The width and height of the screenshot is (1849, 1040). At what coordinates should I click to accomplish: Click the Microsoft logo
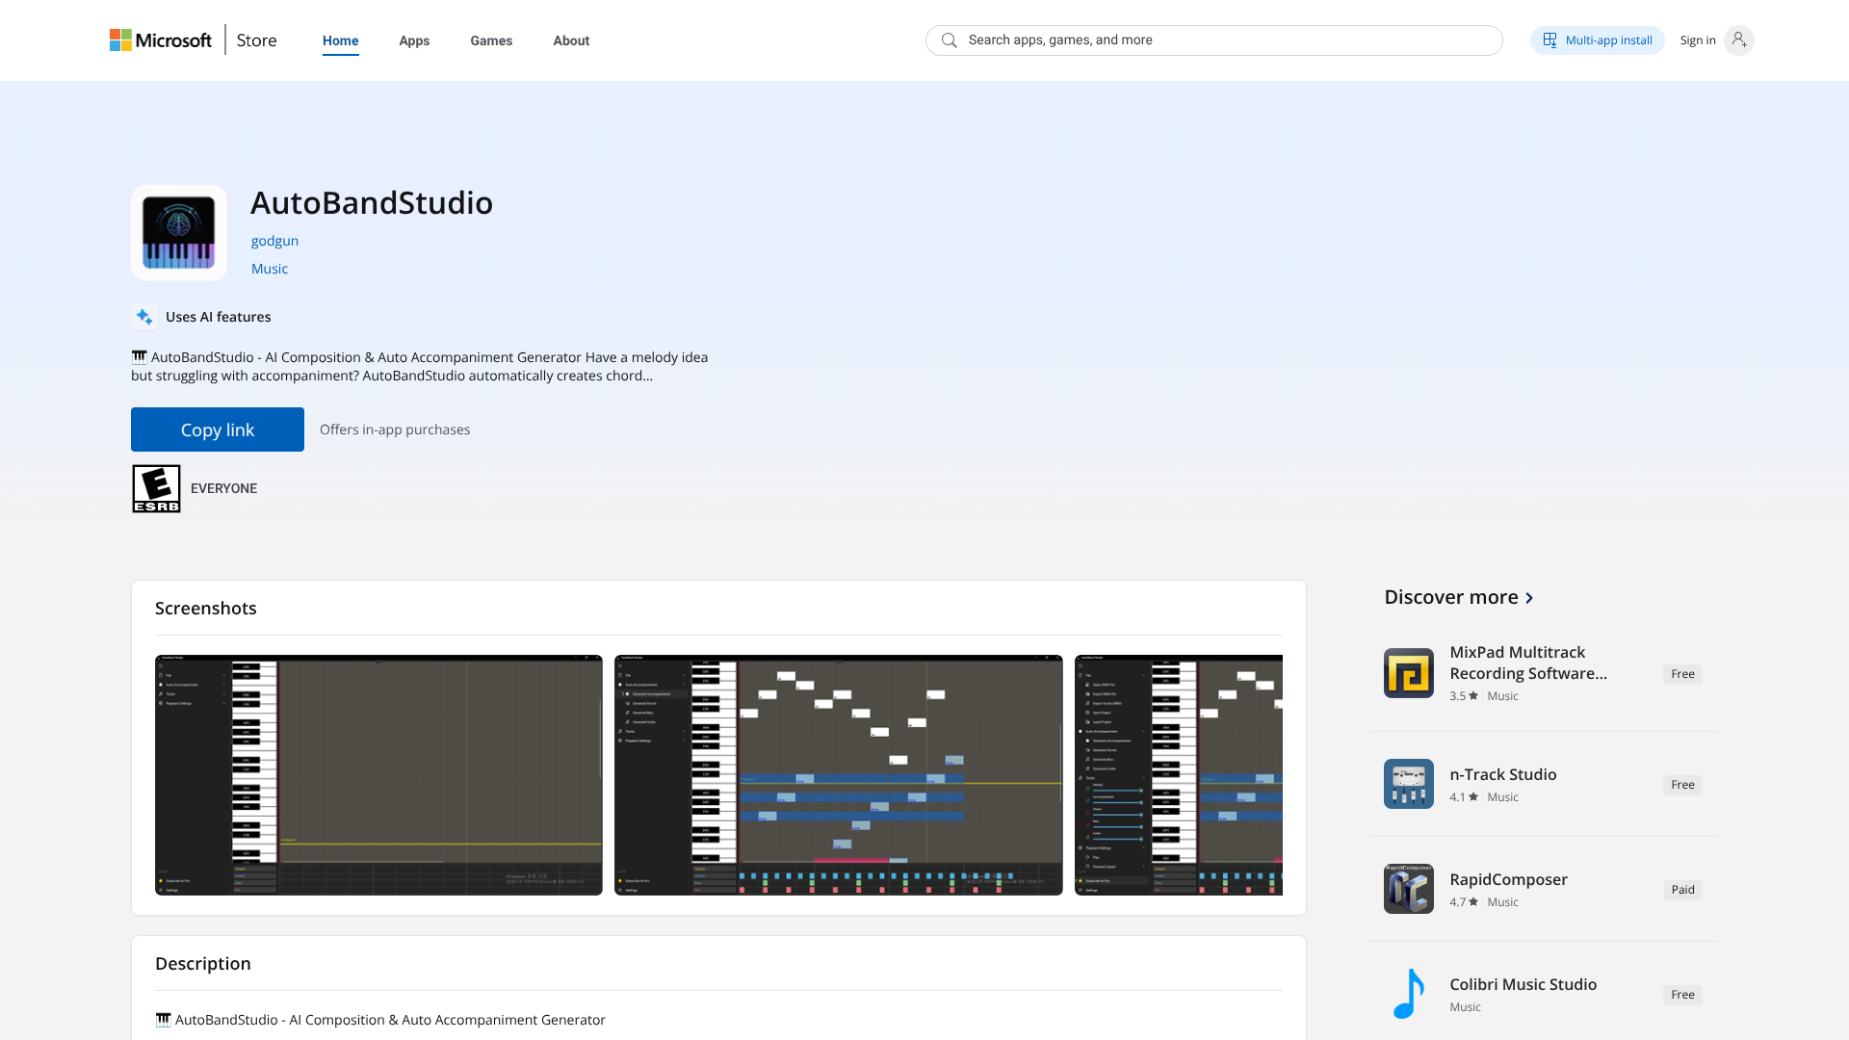click(160, 40)
